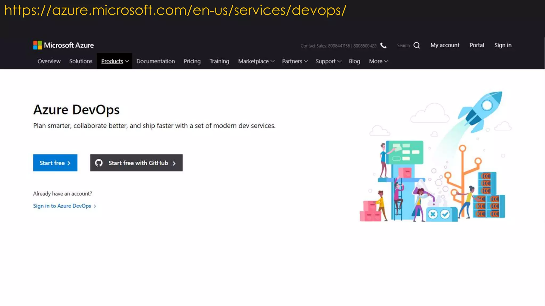Open the Support dropdown menu
Viewport: 545px width, 306px height.
coord(328,61)
